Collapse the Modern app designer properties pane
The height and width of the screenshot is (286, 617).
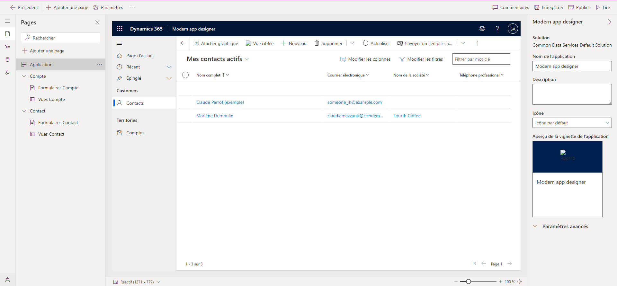[609, 22]
